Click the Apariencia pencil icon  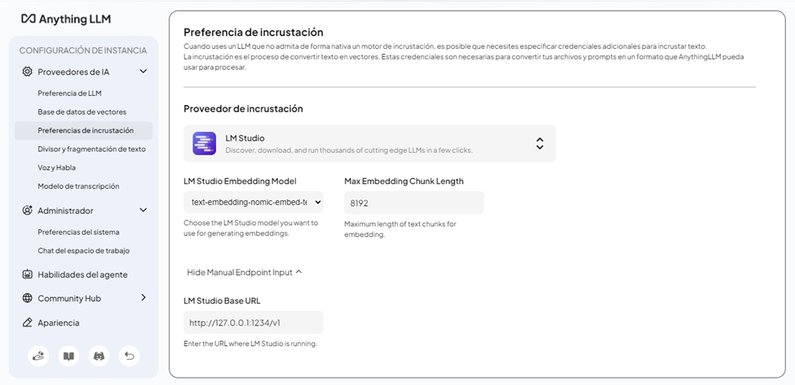click(x=28, y=322)
